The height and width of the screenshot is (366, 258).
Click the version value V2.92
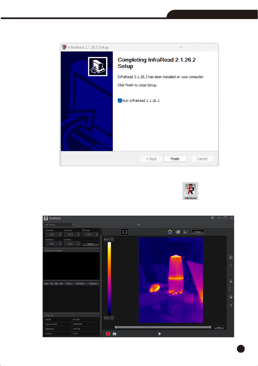tap(75, 334)
